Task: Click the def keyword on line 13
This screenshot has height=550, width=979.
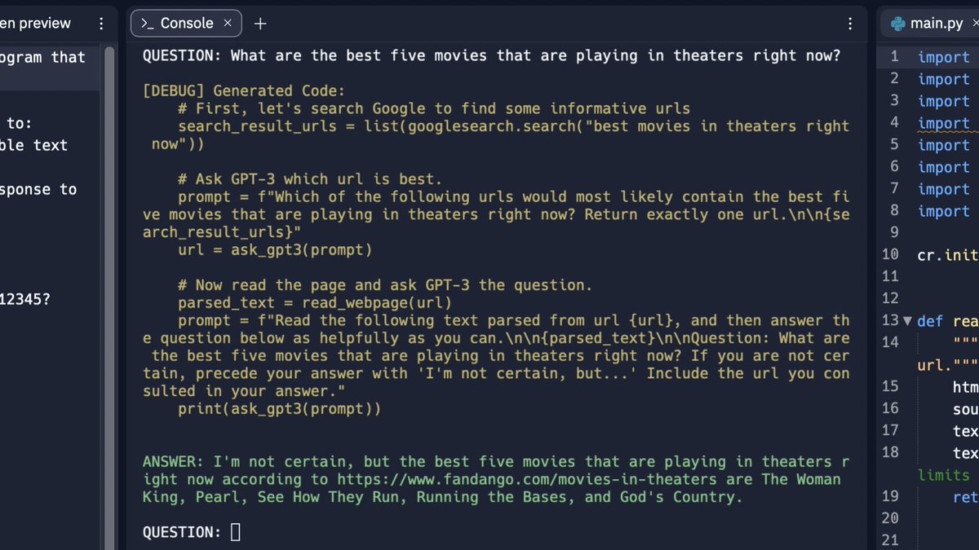Action: (x=929, y=320)
